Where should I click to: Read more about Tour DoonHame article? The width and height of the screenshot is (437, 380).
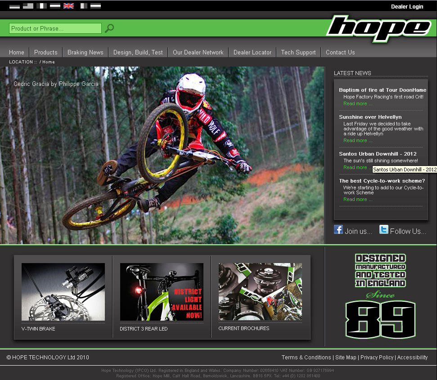click(x=358, y=103)
